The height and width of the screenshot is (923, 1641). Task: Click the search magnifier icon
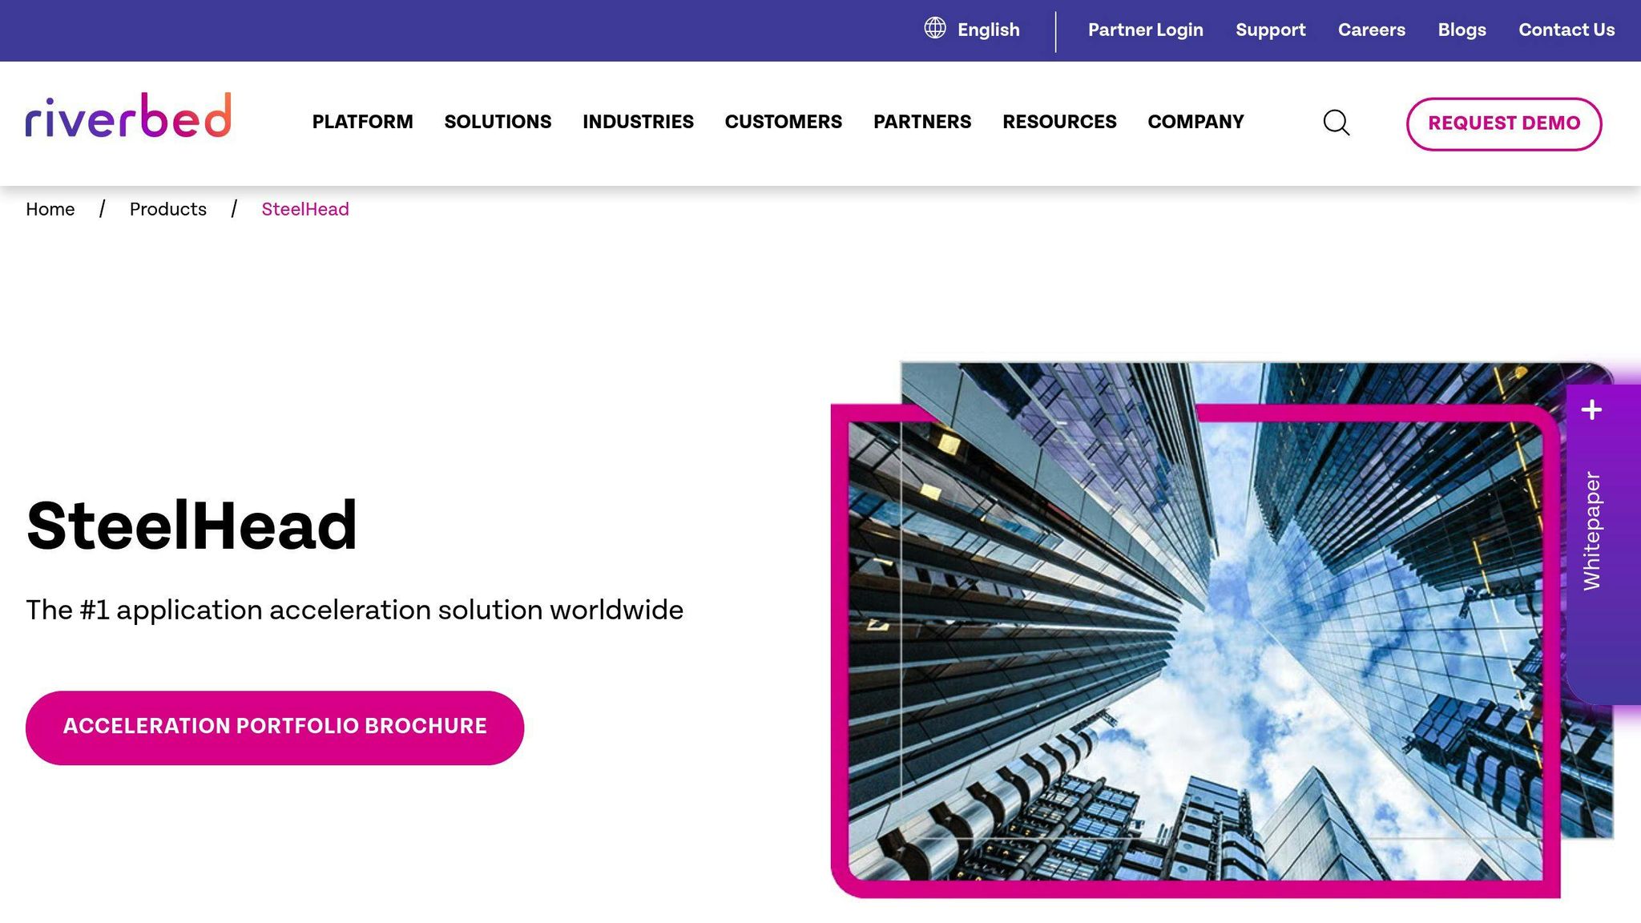1336,123
